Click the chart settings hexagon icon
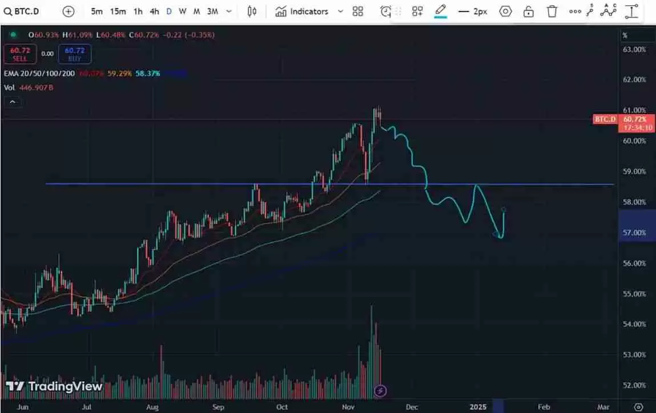 point(505,11)
